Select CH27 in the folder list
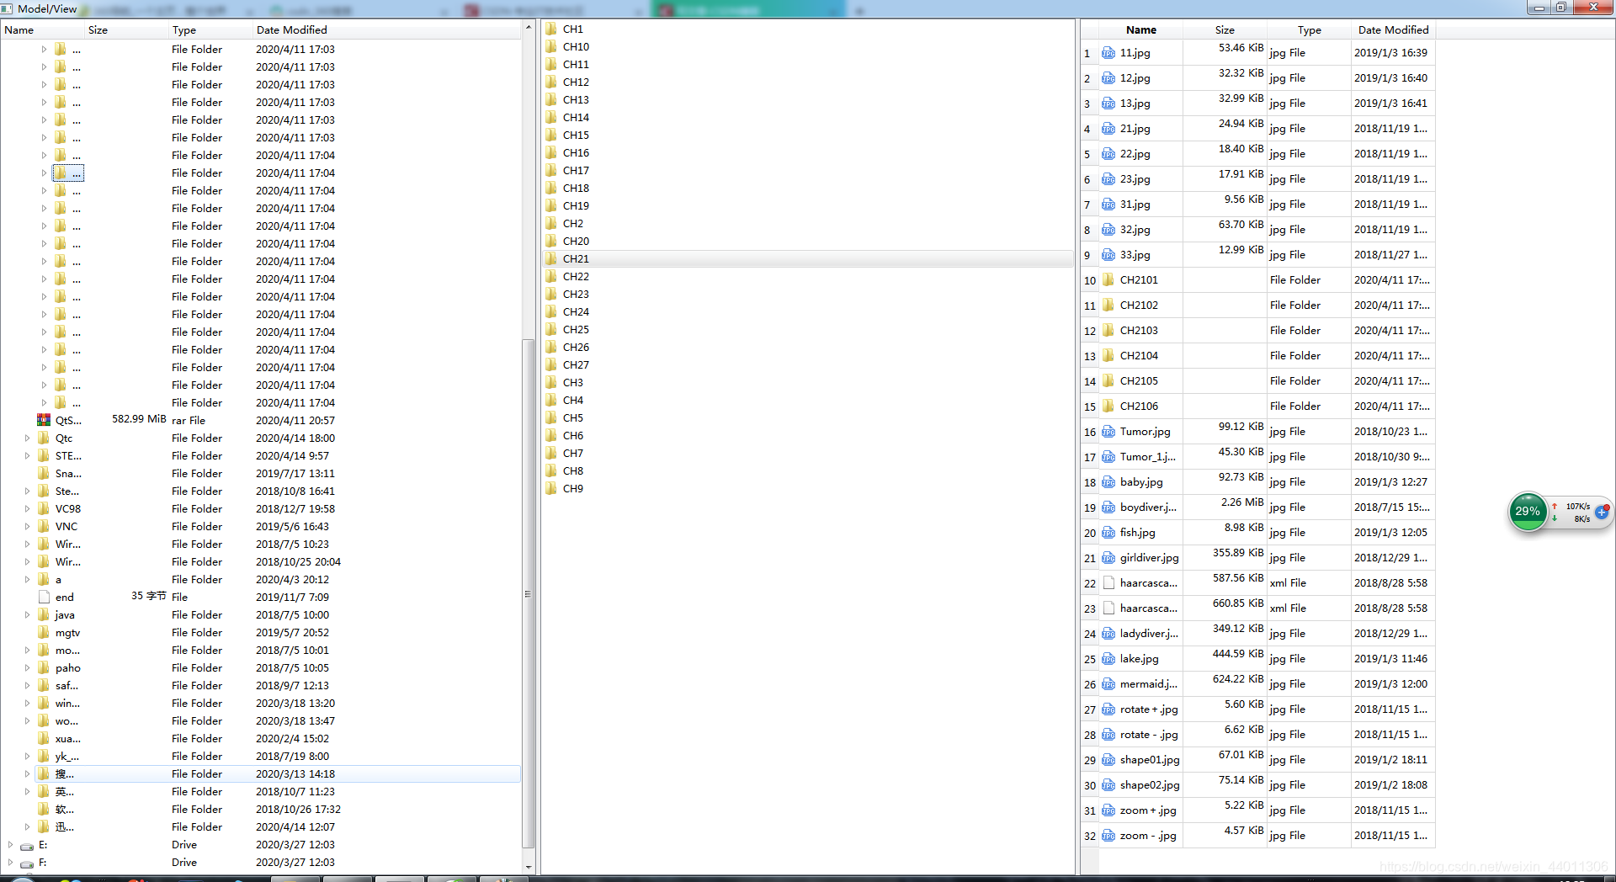Viewport: 1616px width, 882px height. click(x=576, y=364)
